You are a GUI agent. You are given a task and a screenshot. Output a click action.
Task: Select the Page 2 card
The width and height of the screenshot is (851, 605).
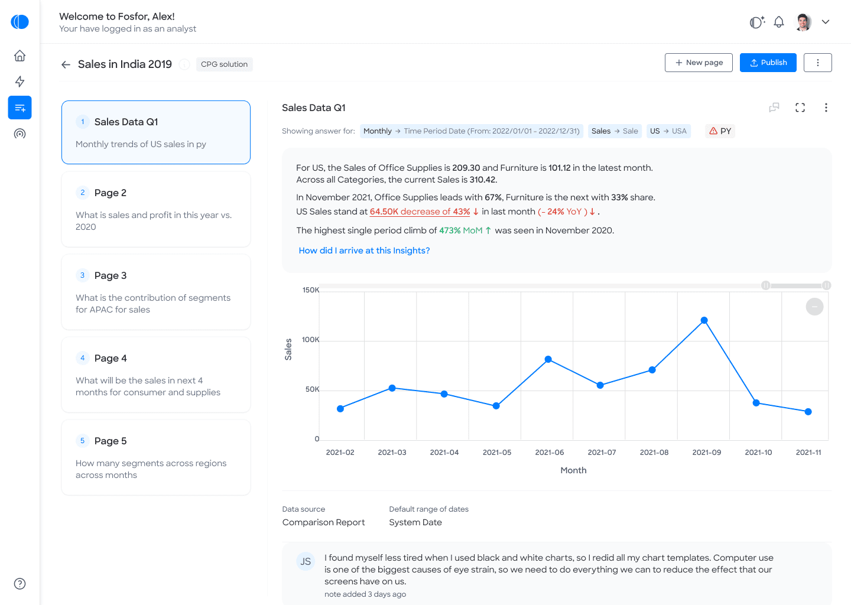(x=156, y=209)
